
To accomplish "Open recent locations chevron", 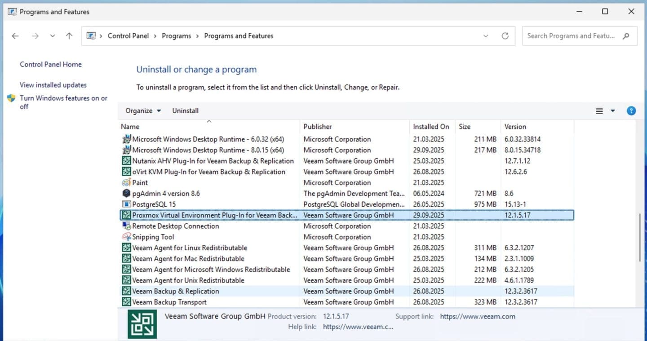I will coord(53,36).
